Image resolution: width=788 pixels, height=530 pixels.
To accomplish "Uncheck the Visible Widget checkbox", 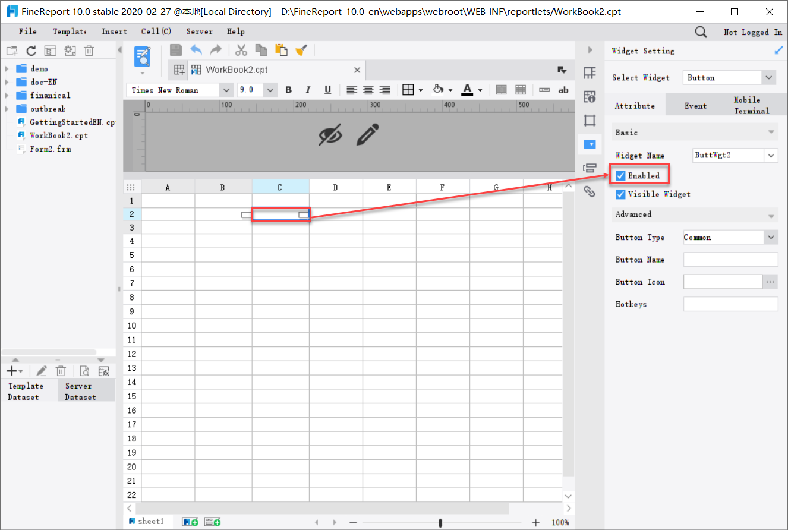I will click(620, 194).
